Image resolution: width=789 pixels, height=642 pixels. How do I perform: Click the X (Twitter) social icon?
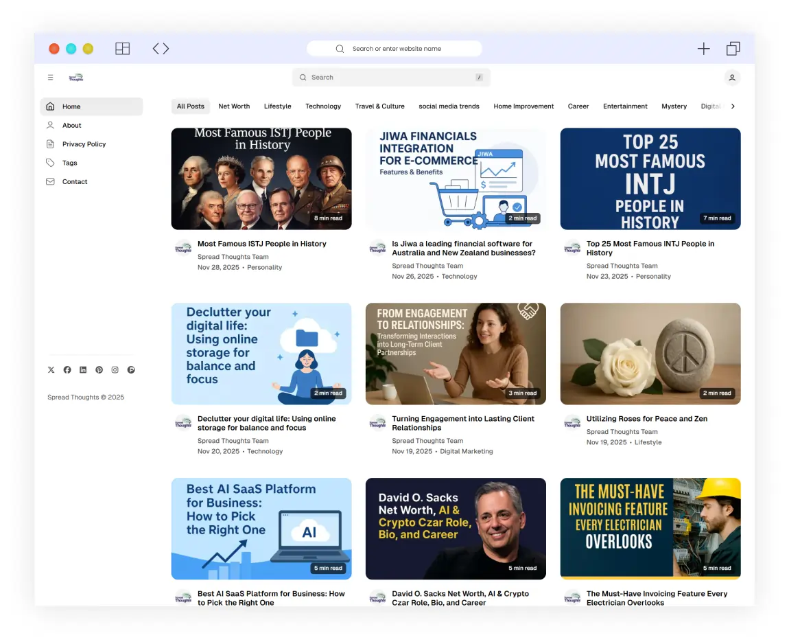tap(51, 369)
